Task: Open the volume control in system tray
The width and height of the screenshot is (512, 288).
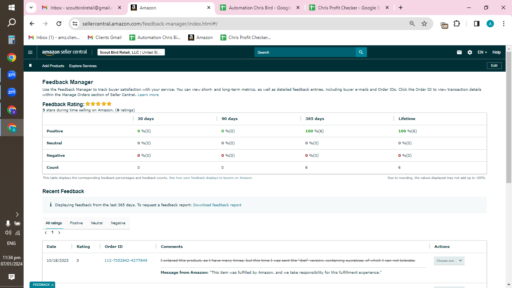Action: point(8,233)
